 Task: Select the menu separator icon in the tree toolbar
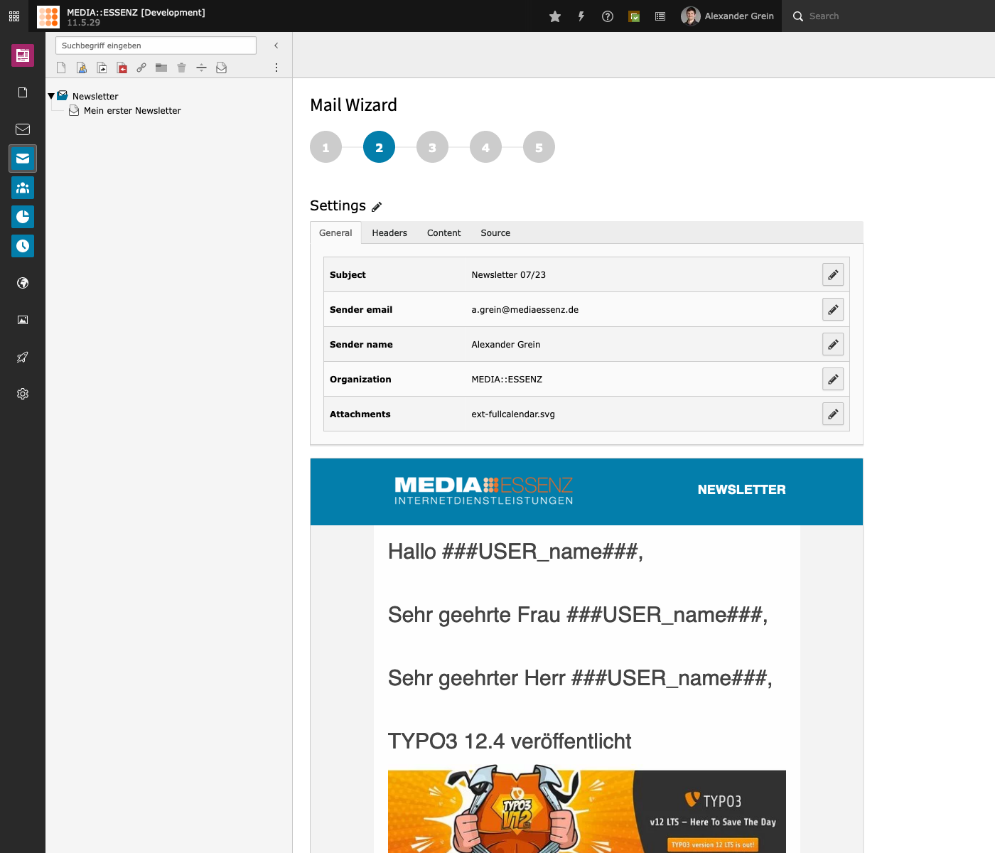201,68
